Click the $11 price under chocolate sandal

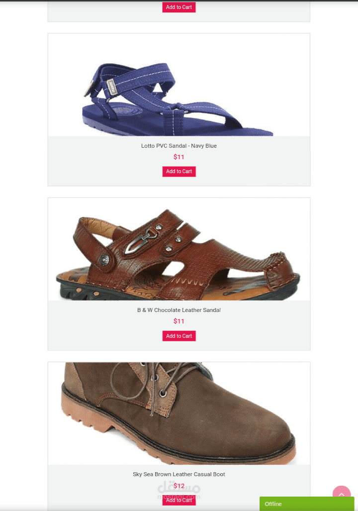[x=179, y=321]
